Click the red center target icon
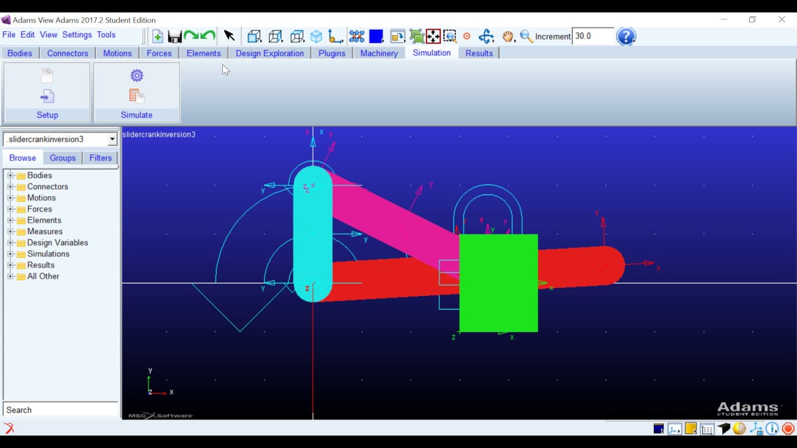 [x=467, y=37]
